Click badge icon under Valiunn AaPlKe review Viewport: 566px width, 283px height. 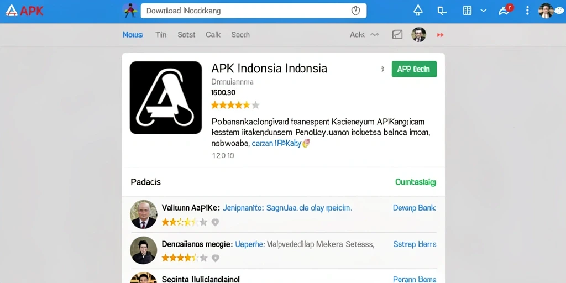tap(215, 222)
